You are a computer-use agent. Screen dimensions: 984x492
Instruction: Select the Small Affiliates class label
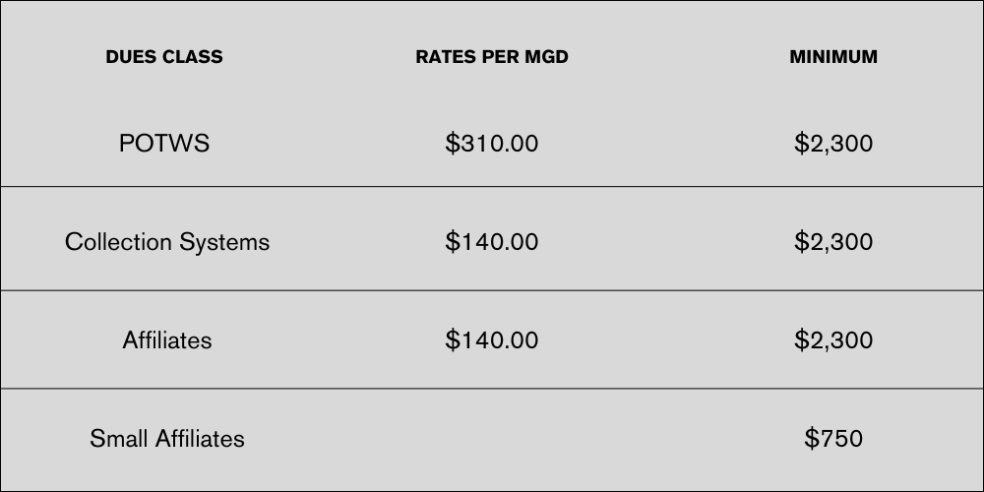pos(167,439)
